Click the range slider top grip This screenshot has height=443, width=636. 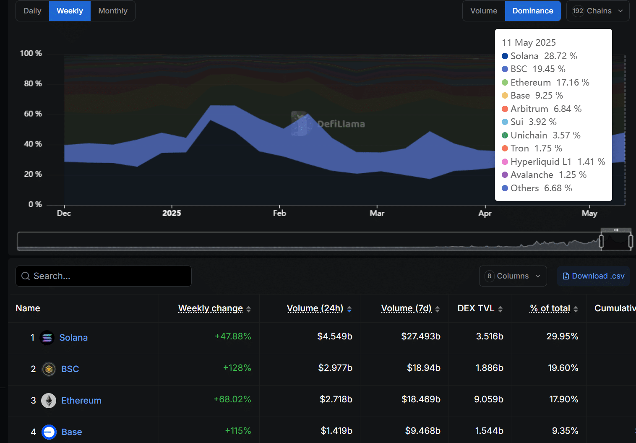[x=616, y=230]
